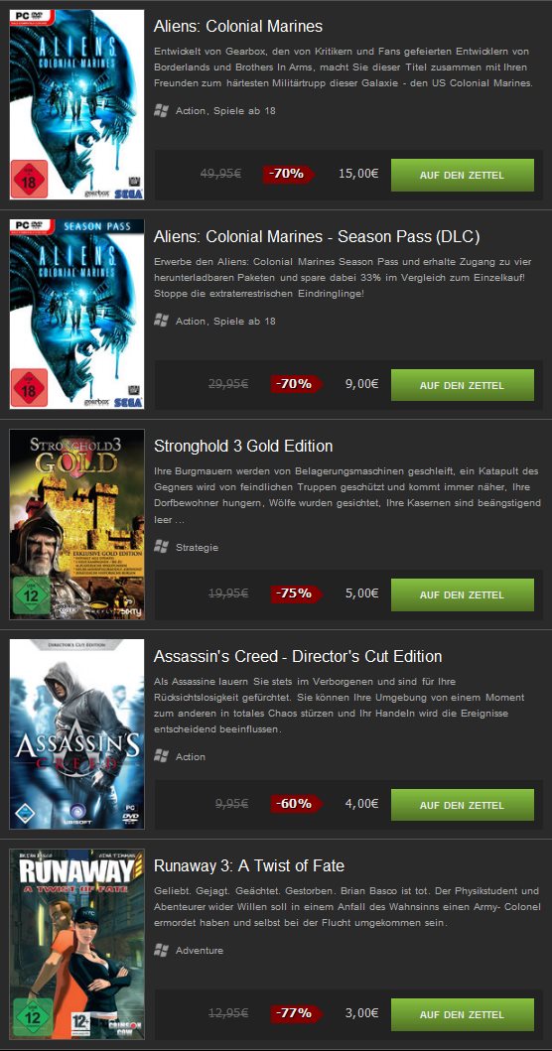The height and width of the screenshot is (1051, 552).
Task: Open Stronghold 3 Gold Edition title link
Action: click(243, 447)
